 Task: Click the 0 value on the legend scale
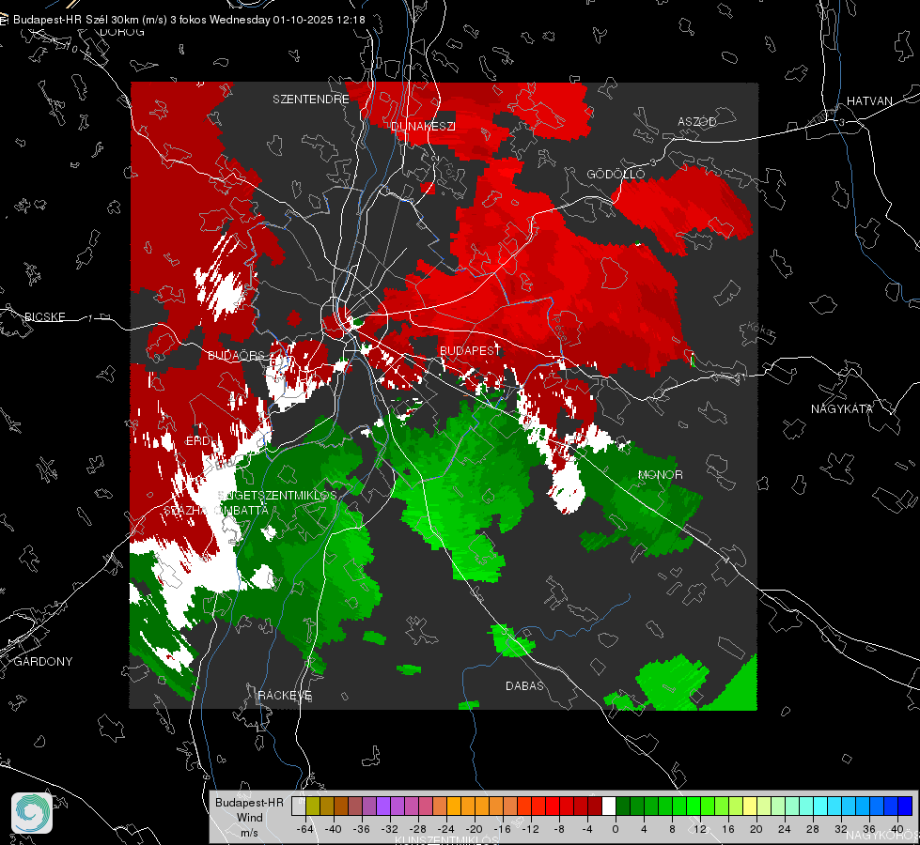[616, 829]
